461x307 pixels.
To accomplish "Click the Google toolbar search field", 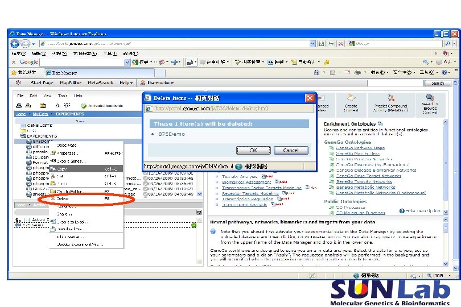I will (x=82, y=62).
